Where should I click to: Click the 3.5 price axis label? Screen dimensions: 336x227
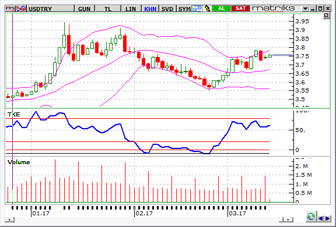pyautogui.click(x=300, y=99)
